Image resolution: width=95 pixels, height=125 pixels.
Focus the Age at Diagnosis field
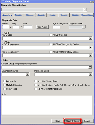point(56,27)
